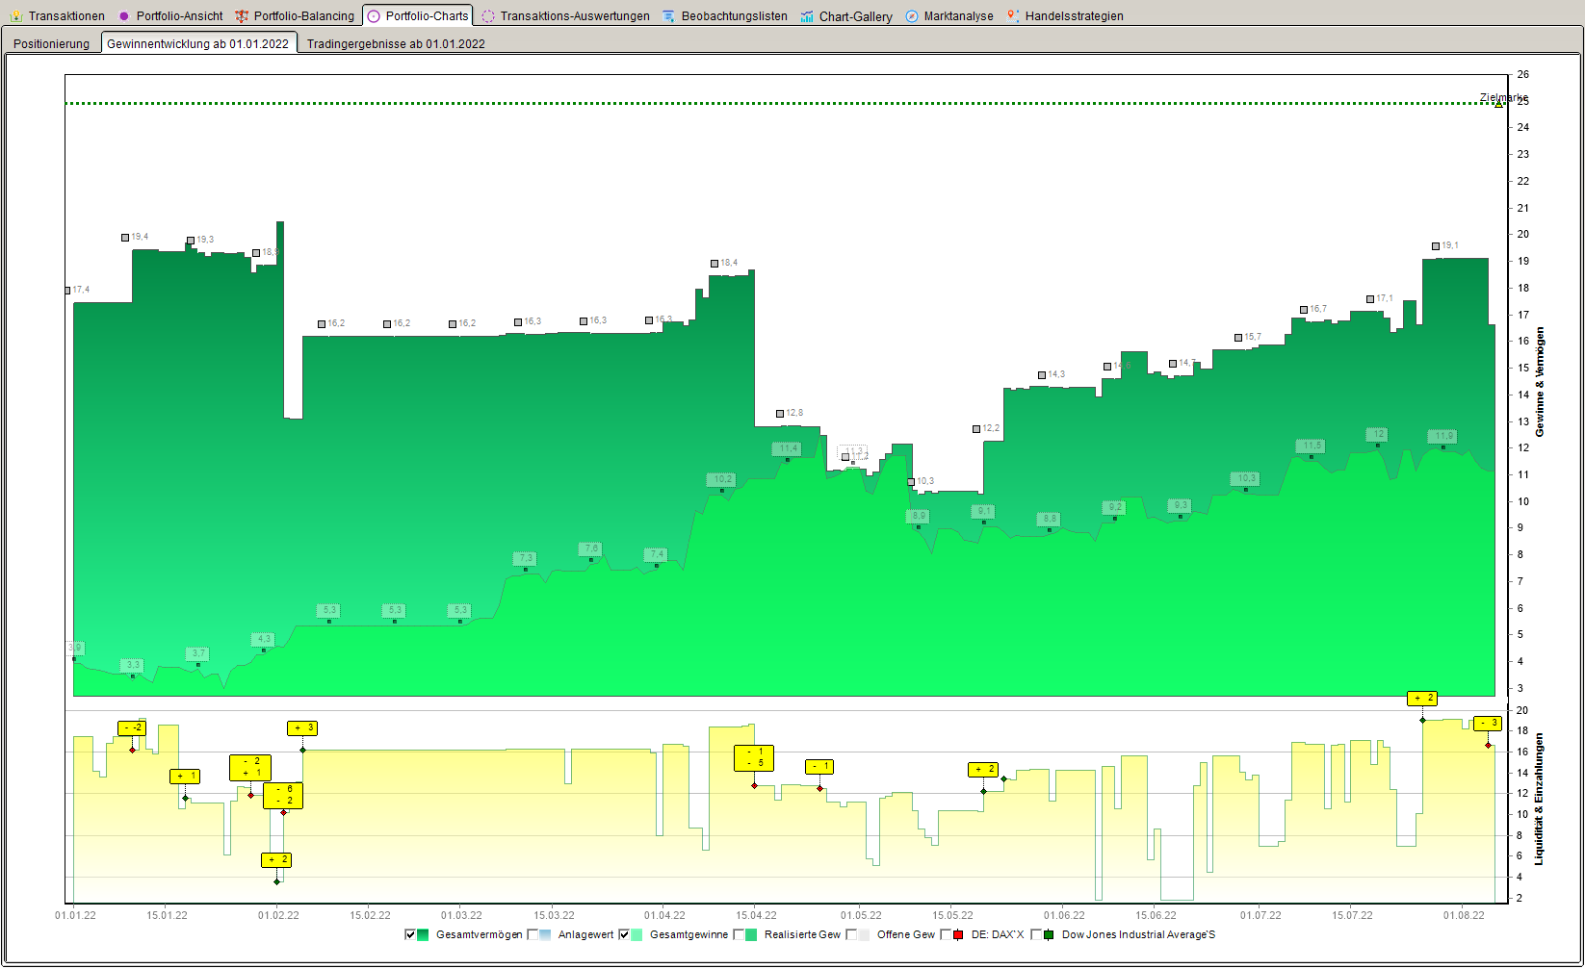Enable the DE: DAX'X checkbox
The image size is (1585, 969).
947,934
